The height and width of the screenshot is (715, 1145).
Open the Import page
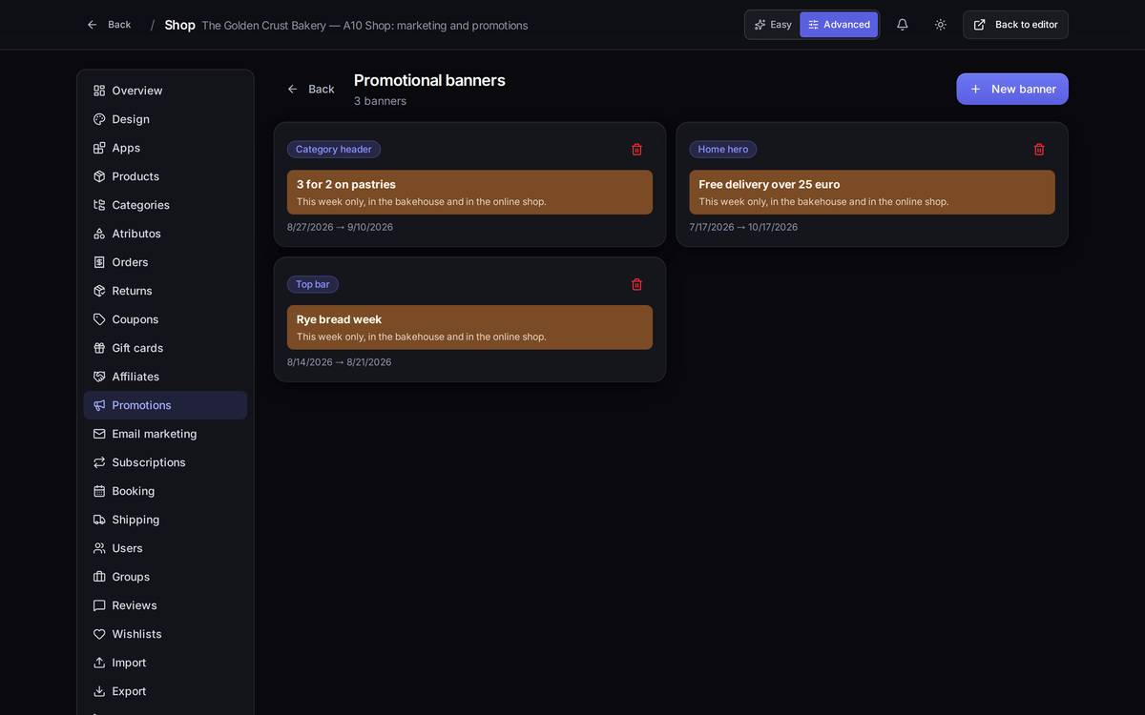point(165,663)
